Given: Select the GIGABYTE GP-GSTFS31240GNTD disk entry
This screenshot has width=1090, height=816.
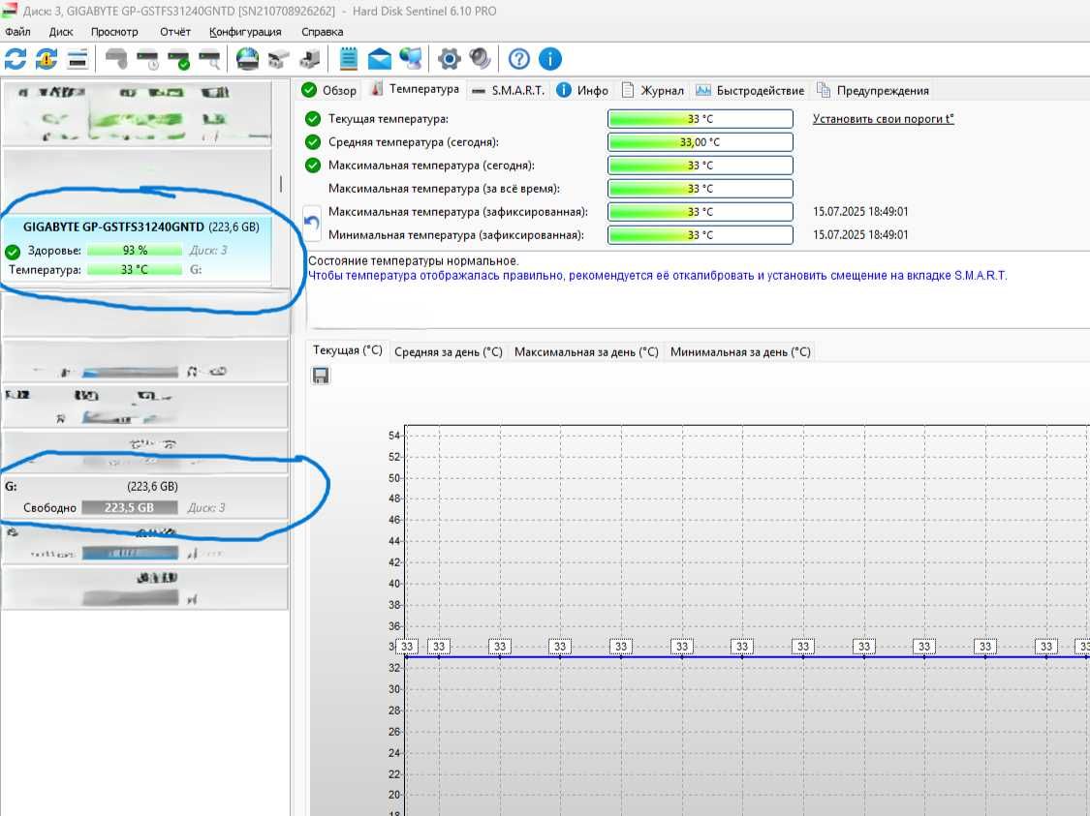Looking at the screenshot, I should (x=137, y=248).
